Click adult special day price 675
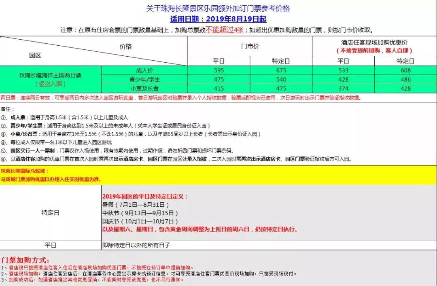This screenshot has width=437, height=286. [x=281, y=70]
